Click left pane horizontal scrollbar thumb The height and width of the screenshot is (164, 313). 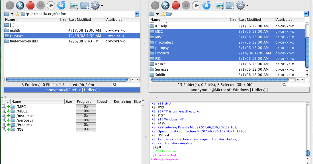click(x=67, y=80)
